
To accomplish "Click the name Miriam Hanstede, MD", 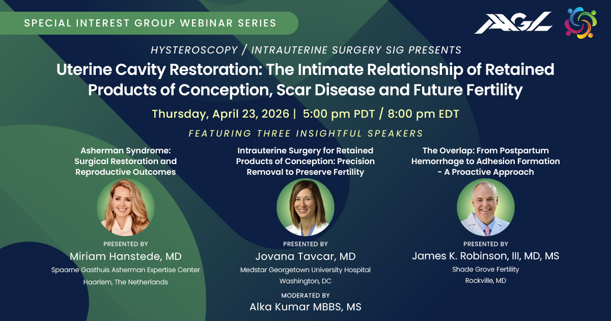I will (126, 256).
